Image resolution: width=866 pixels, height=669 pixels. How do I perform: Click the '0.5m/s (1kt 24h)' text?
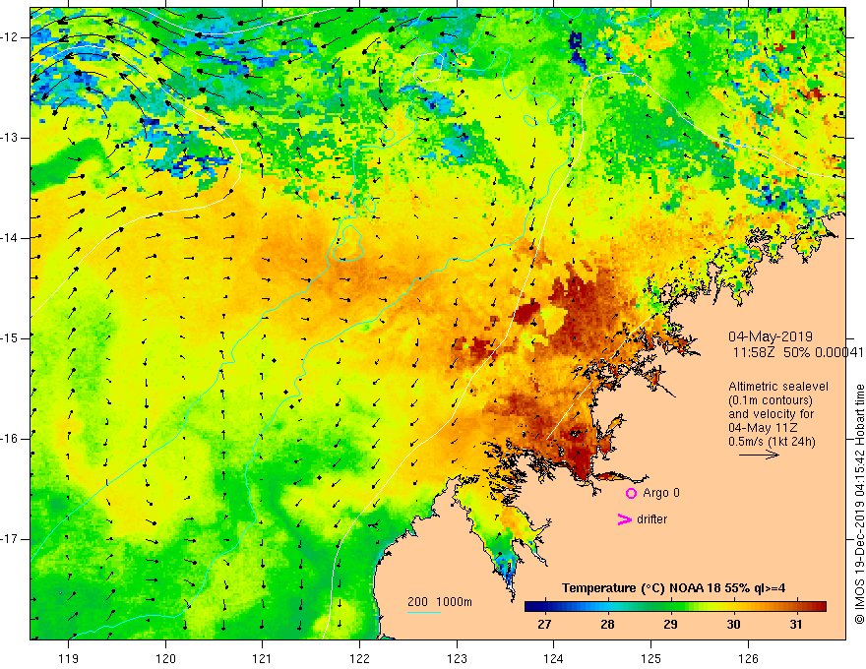pyautogui.click(x=772, y=442)
